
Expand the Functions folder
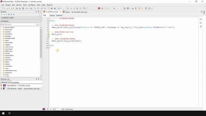point(2,32)
